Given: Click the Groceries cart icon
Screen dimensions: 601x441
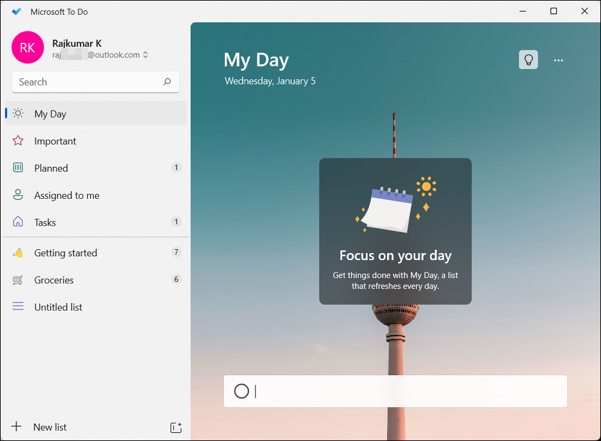Looking at the screenshot, I should click(18, 280).
